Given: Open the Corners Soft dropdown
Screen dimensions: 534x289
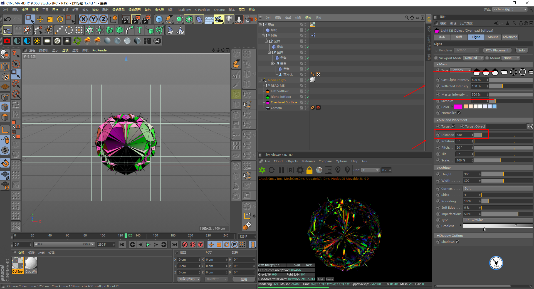Looking at the screenshot, I should tap(498, 188).
